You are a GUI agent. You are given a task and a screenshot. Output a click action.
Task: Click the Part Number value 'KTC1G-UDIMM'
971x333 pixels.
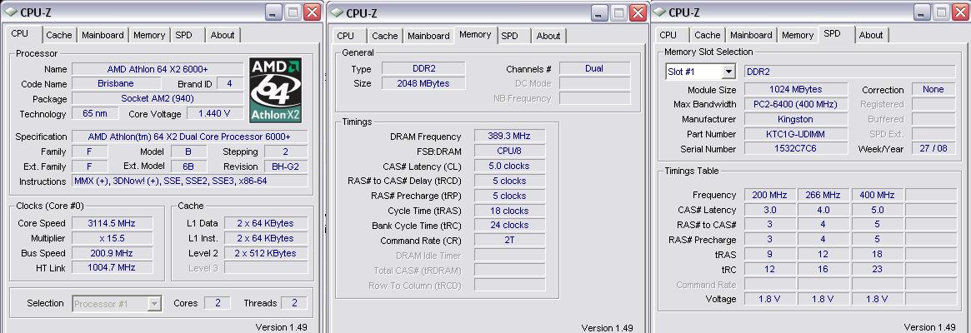pos(796,134)
